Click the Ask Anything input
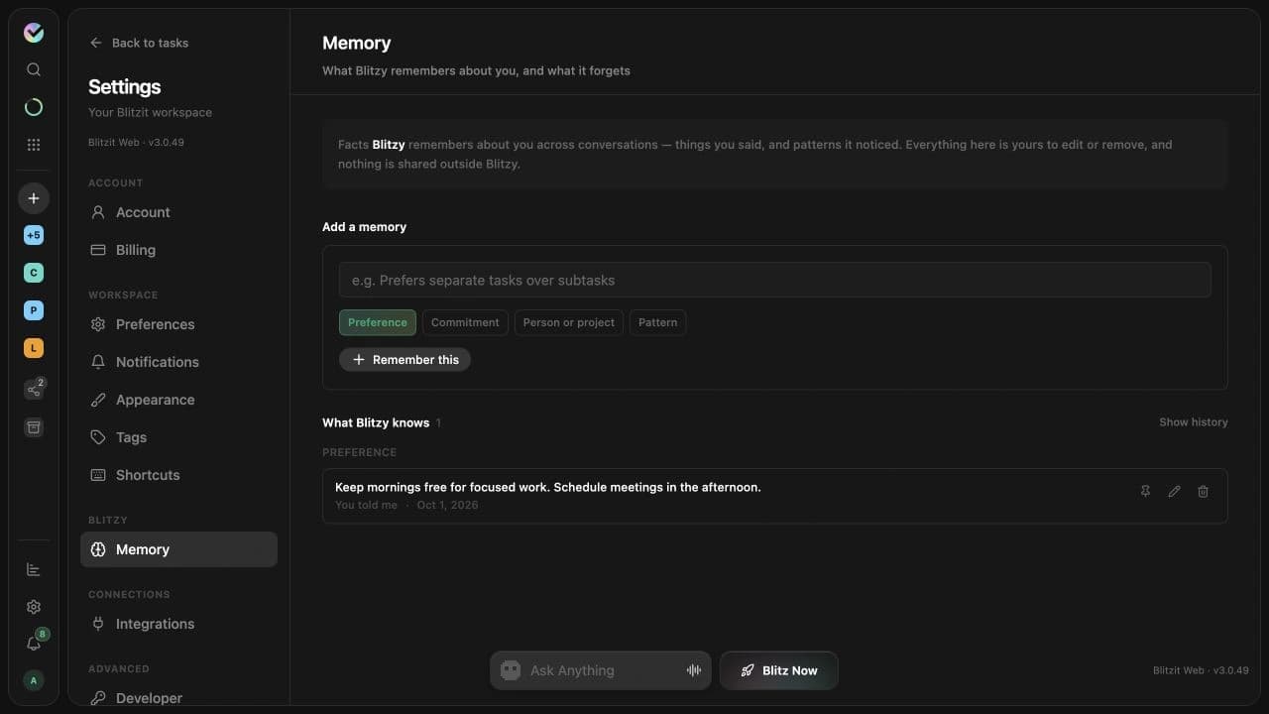Screen dimensions: 1269x714 pyautogui.click(x=601, y=670)
